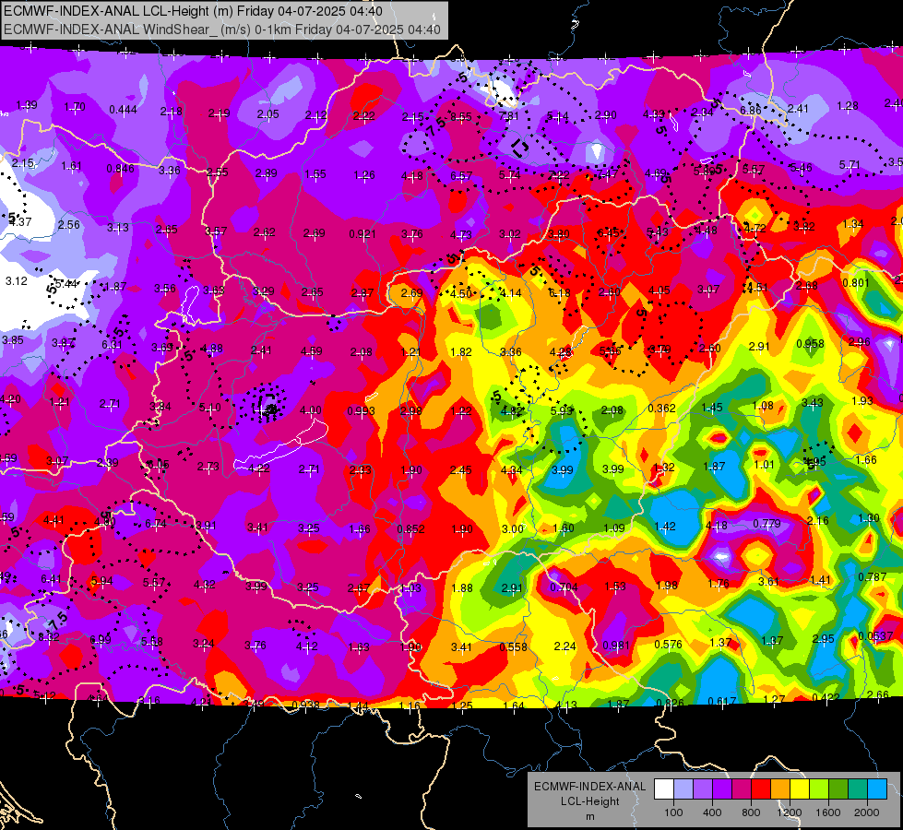Click legend tick label 400
Viewport: 903px width, 830px height.
coord(712,812)
